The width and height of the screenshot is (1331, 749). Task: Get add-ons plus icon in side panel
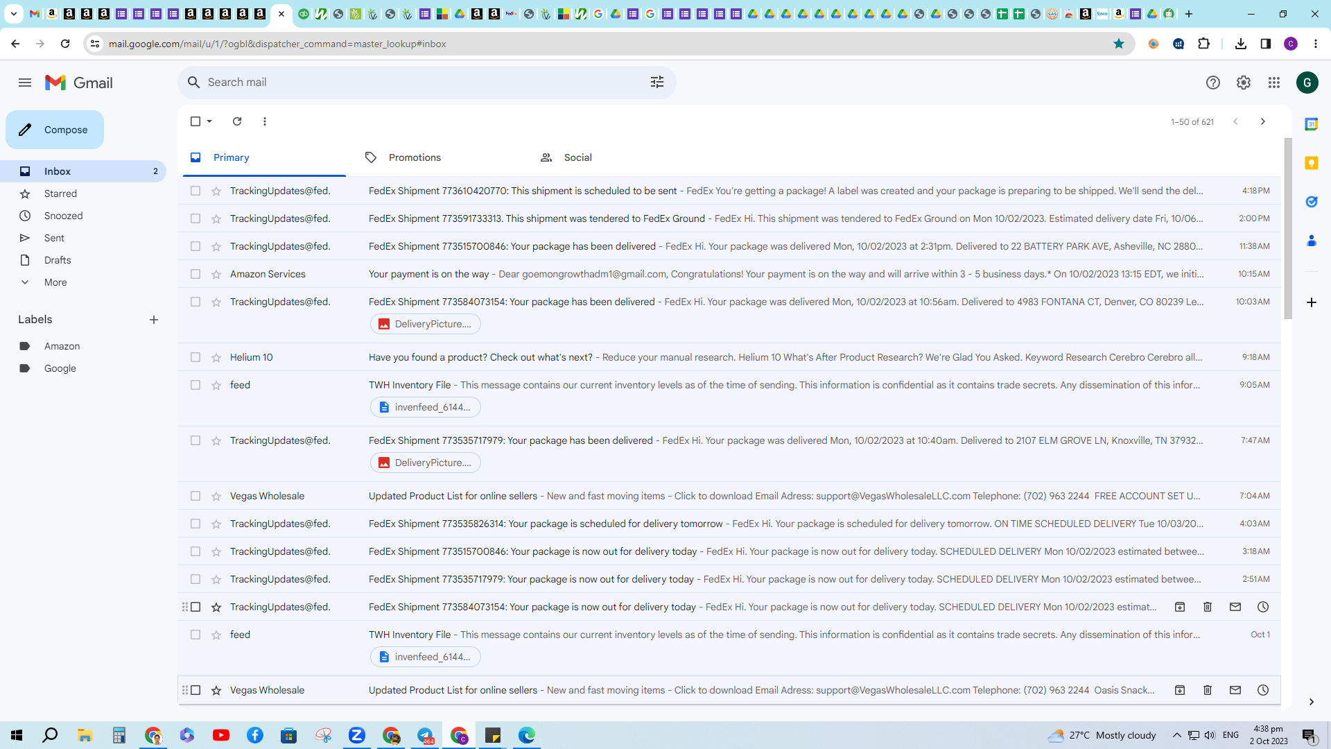(1312, 302)
